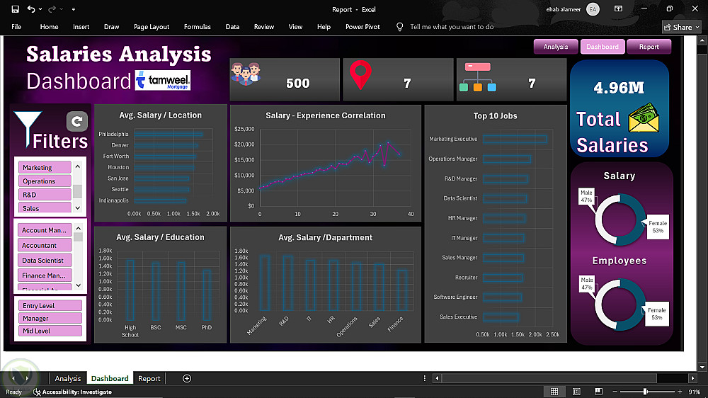Switch to Page Break Preview icon
The height and width of the screenshot is (398, 708).
[x=599, y=392]
